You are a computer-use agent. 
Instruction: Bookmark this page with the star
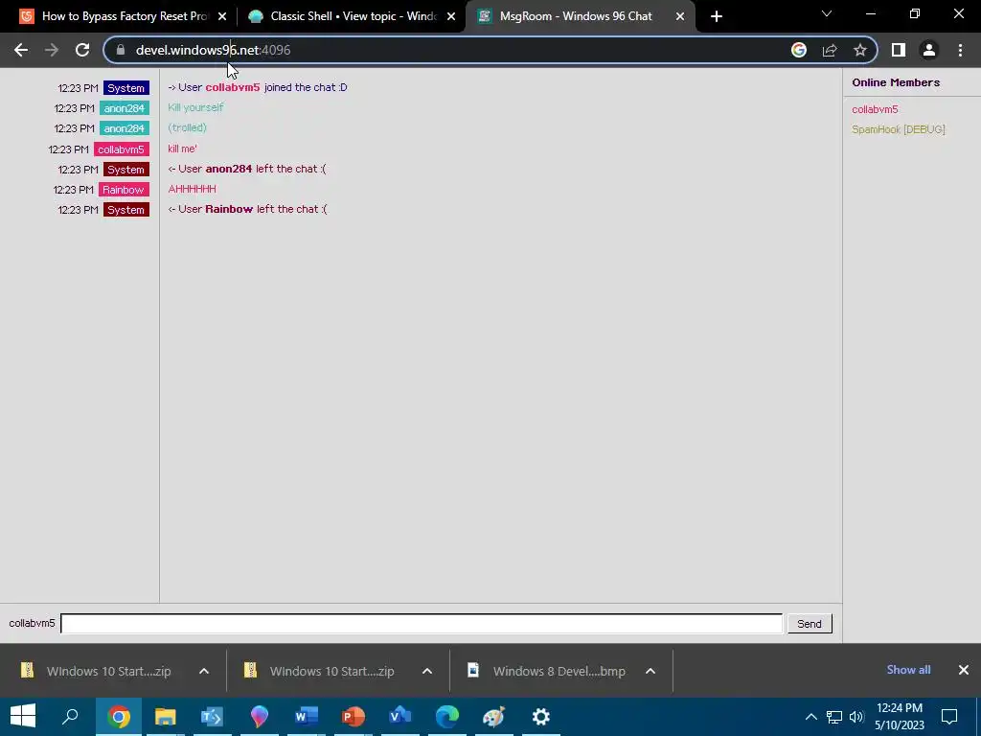point(860,50)
